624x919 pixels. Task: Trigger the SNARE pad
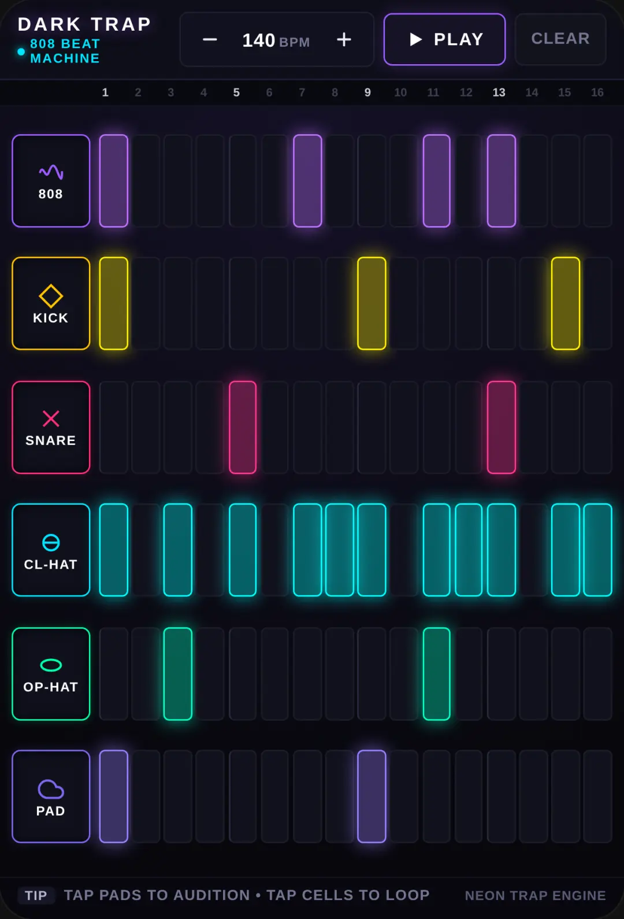(51, 427)
